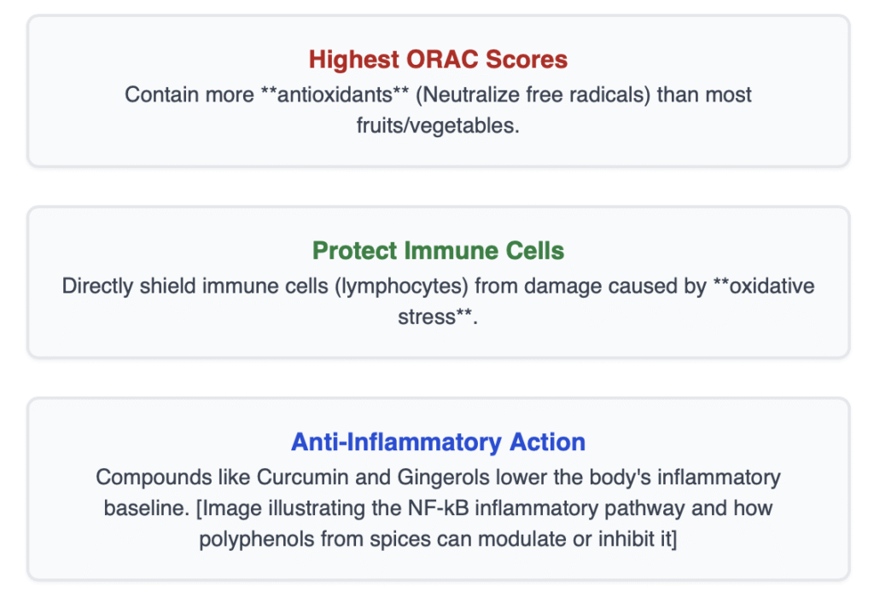The height and width of the screenshot is (597, 874).
Task: Click the blue "Anti-Inflammatory Action" heading
Action: (438, 443)
